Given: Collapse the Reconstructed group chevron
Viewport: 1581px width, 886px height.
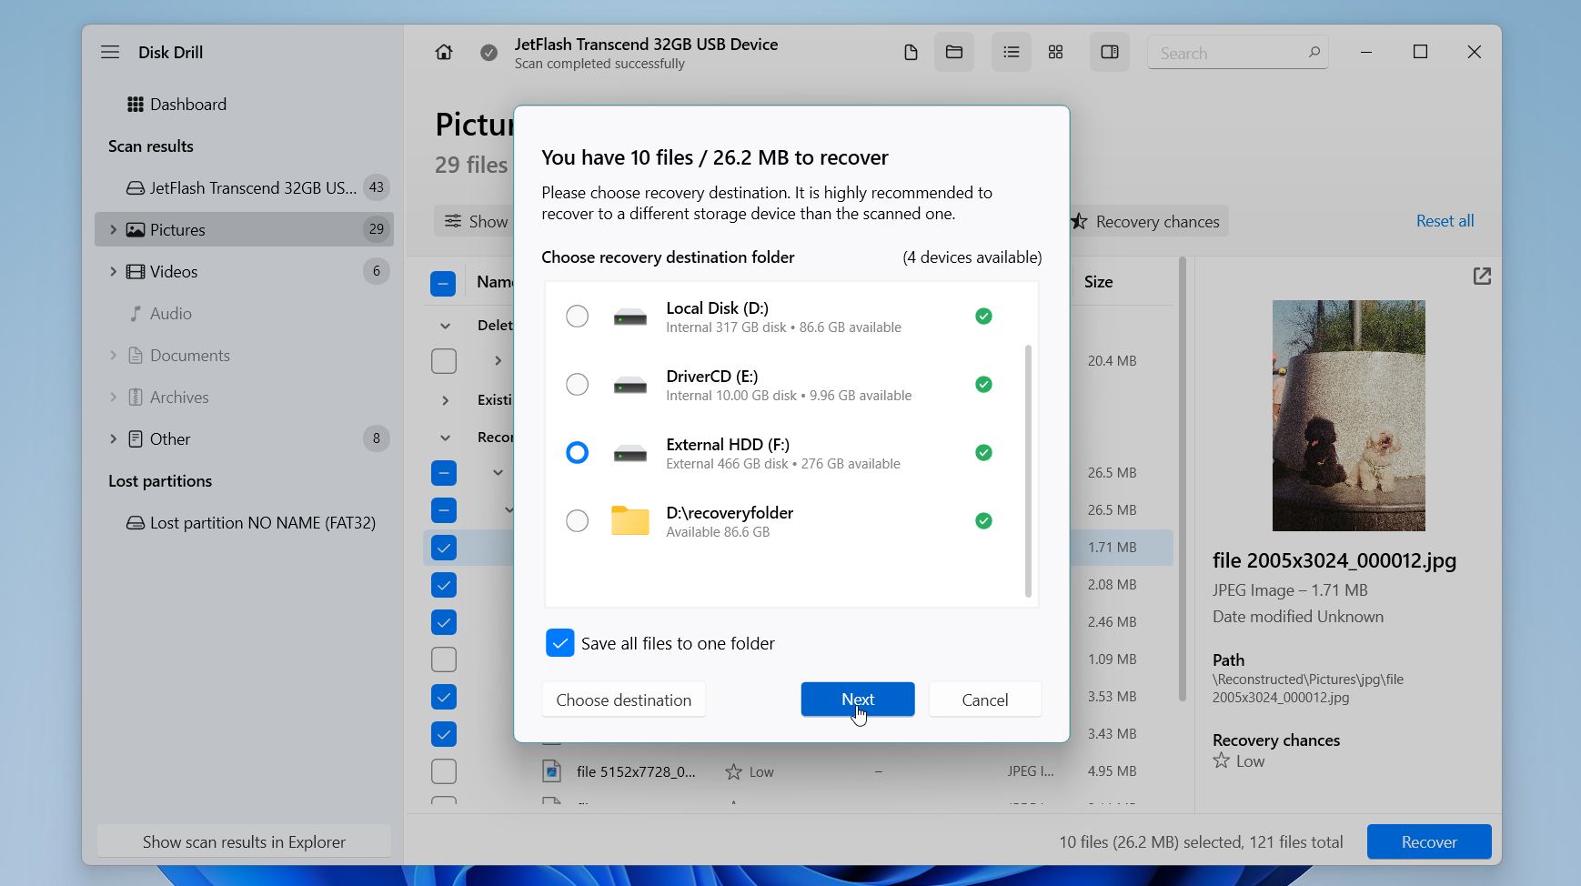Looking at the screenshot, I should point(445,438).
